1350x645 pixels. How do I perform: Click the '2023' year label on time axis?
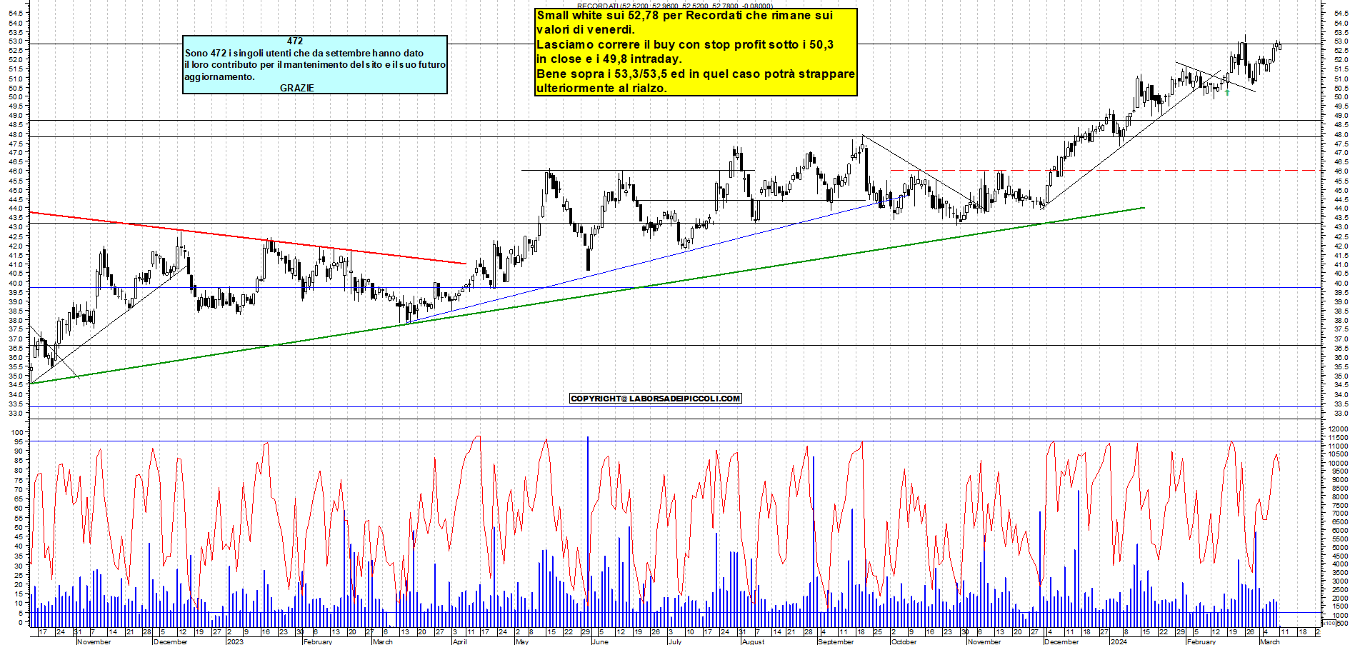pyautogui.click(x=235, y=641)
